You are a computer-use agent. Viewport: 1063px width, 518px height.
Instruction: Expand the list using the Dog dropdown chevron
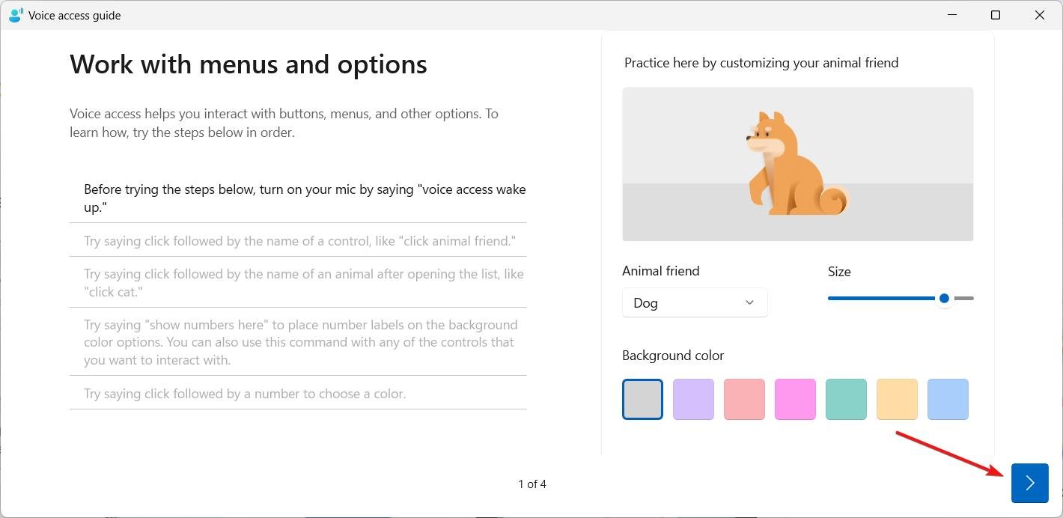(x=749, y=302)
